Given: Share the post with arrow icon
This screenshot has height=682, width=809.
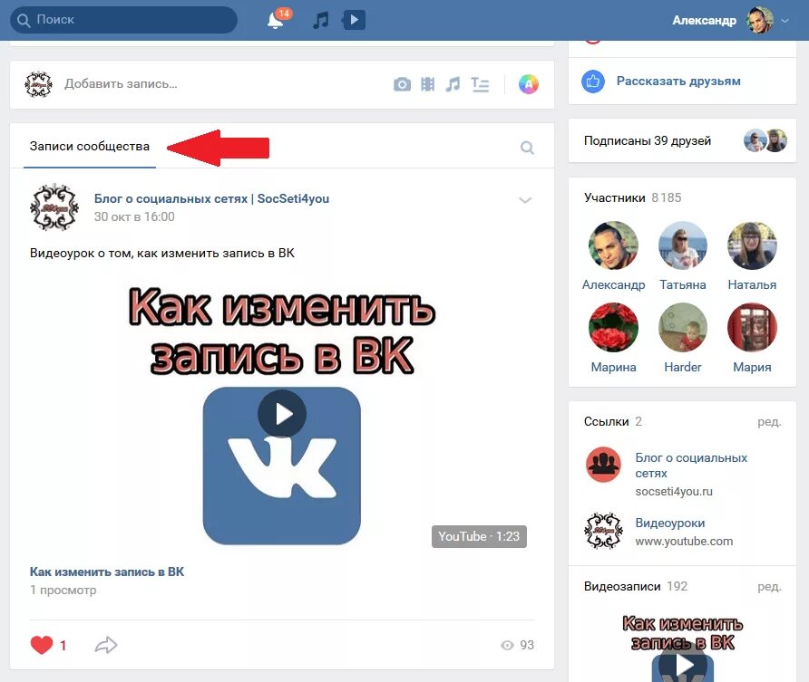Looking at the screenshot, I should 106,645.
